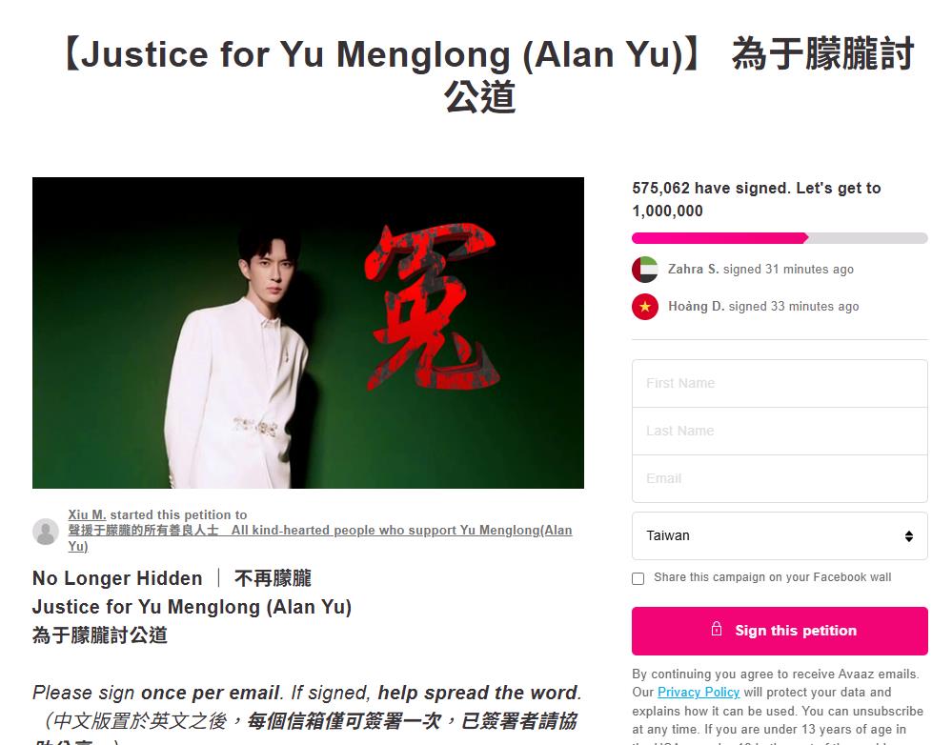952x745 pixels.
Task: Click the lock icon on the sign button
Action: pyautogui.click(x=717, y=629)
